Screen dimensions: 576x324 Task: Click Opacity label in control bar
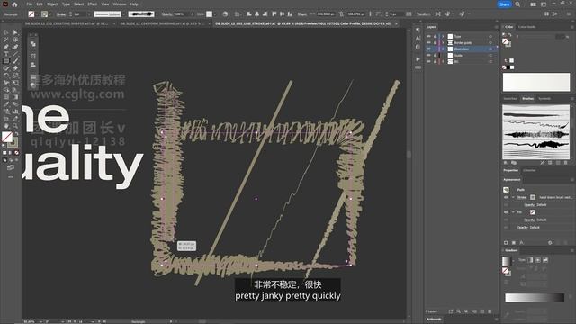click(x=167, y=14)
